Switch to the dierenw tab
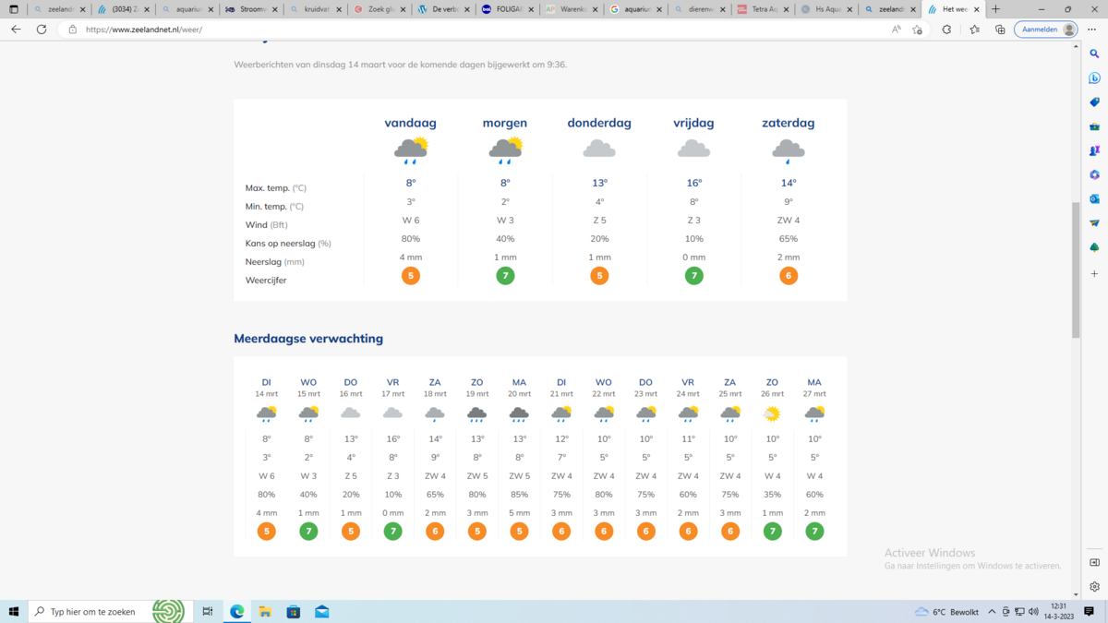1108x623 pixels. point(697,9)
